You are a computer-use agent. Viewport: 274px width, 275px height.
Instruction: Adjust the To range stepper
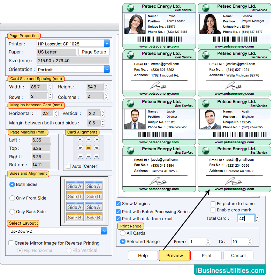[250, 241]
